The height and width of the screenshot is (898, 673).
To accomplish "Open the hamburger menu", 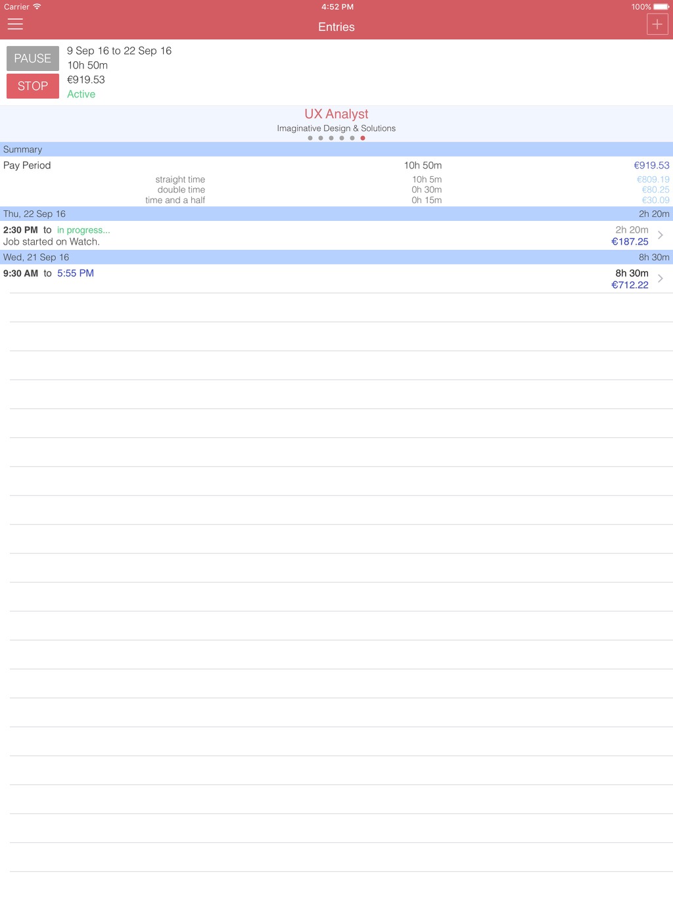I will [15, 24].
